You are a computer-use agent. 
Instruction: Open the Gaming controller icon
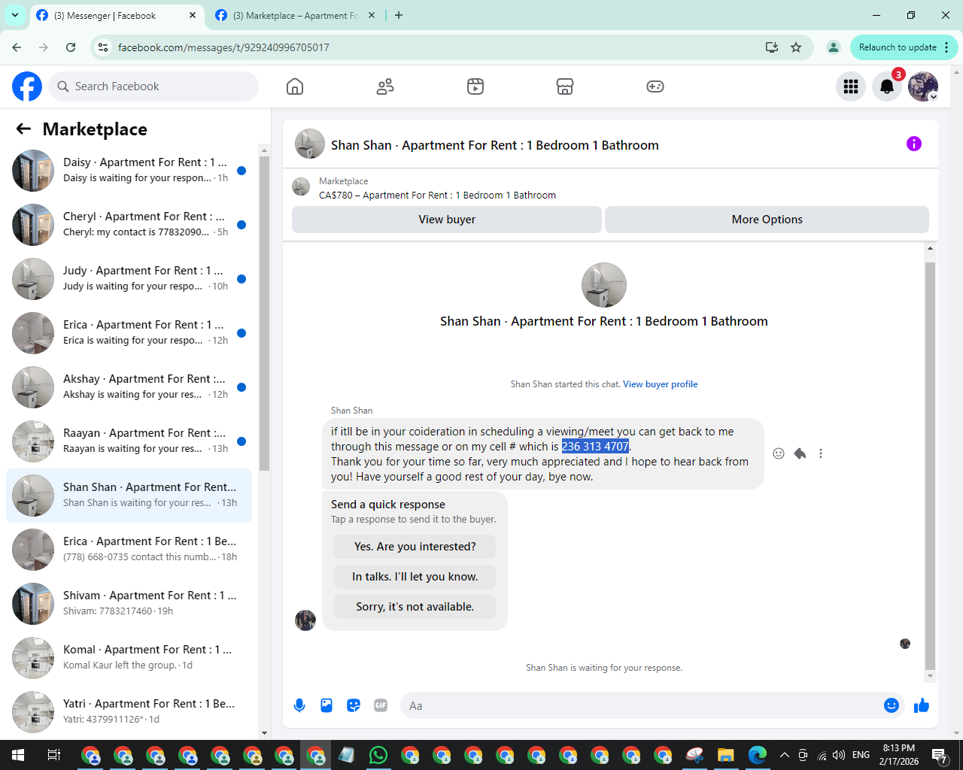[655, 86]
